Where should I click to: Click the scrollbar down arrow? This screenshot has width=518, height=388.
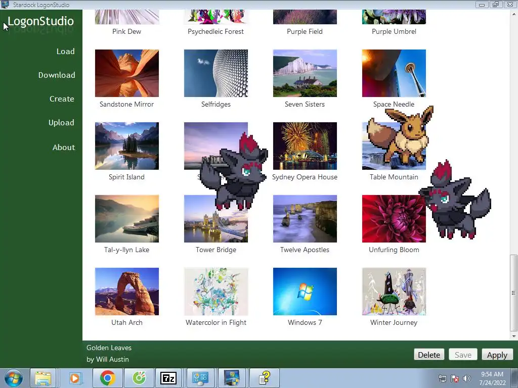(x=513, y=336)
